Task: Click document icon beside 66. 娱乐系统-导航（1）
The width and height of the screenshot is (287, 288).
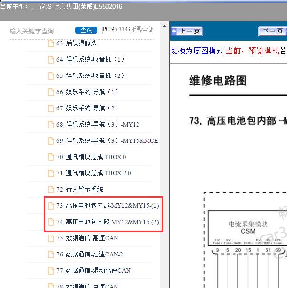Action: point(51,92)
